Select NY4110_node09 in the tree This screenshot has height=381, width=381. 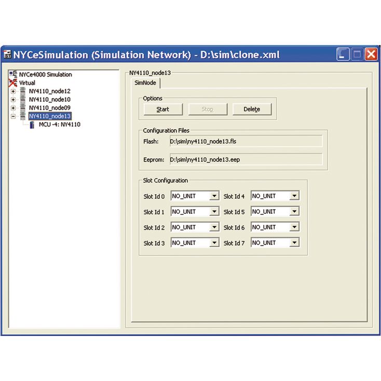(49, 107)
